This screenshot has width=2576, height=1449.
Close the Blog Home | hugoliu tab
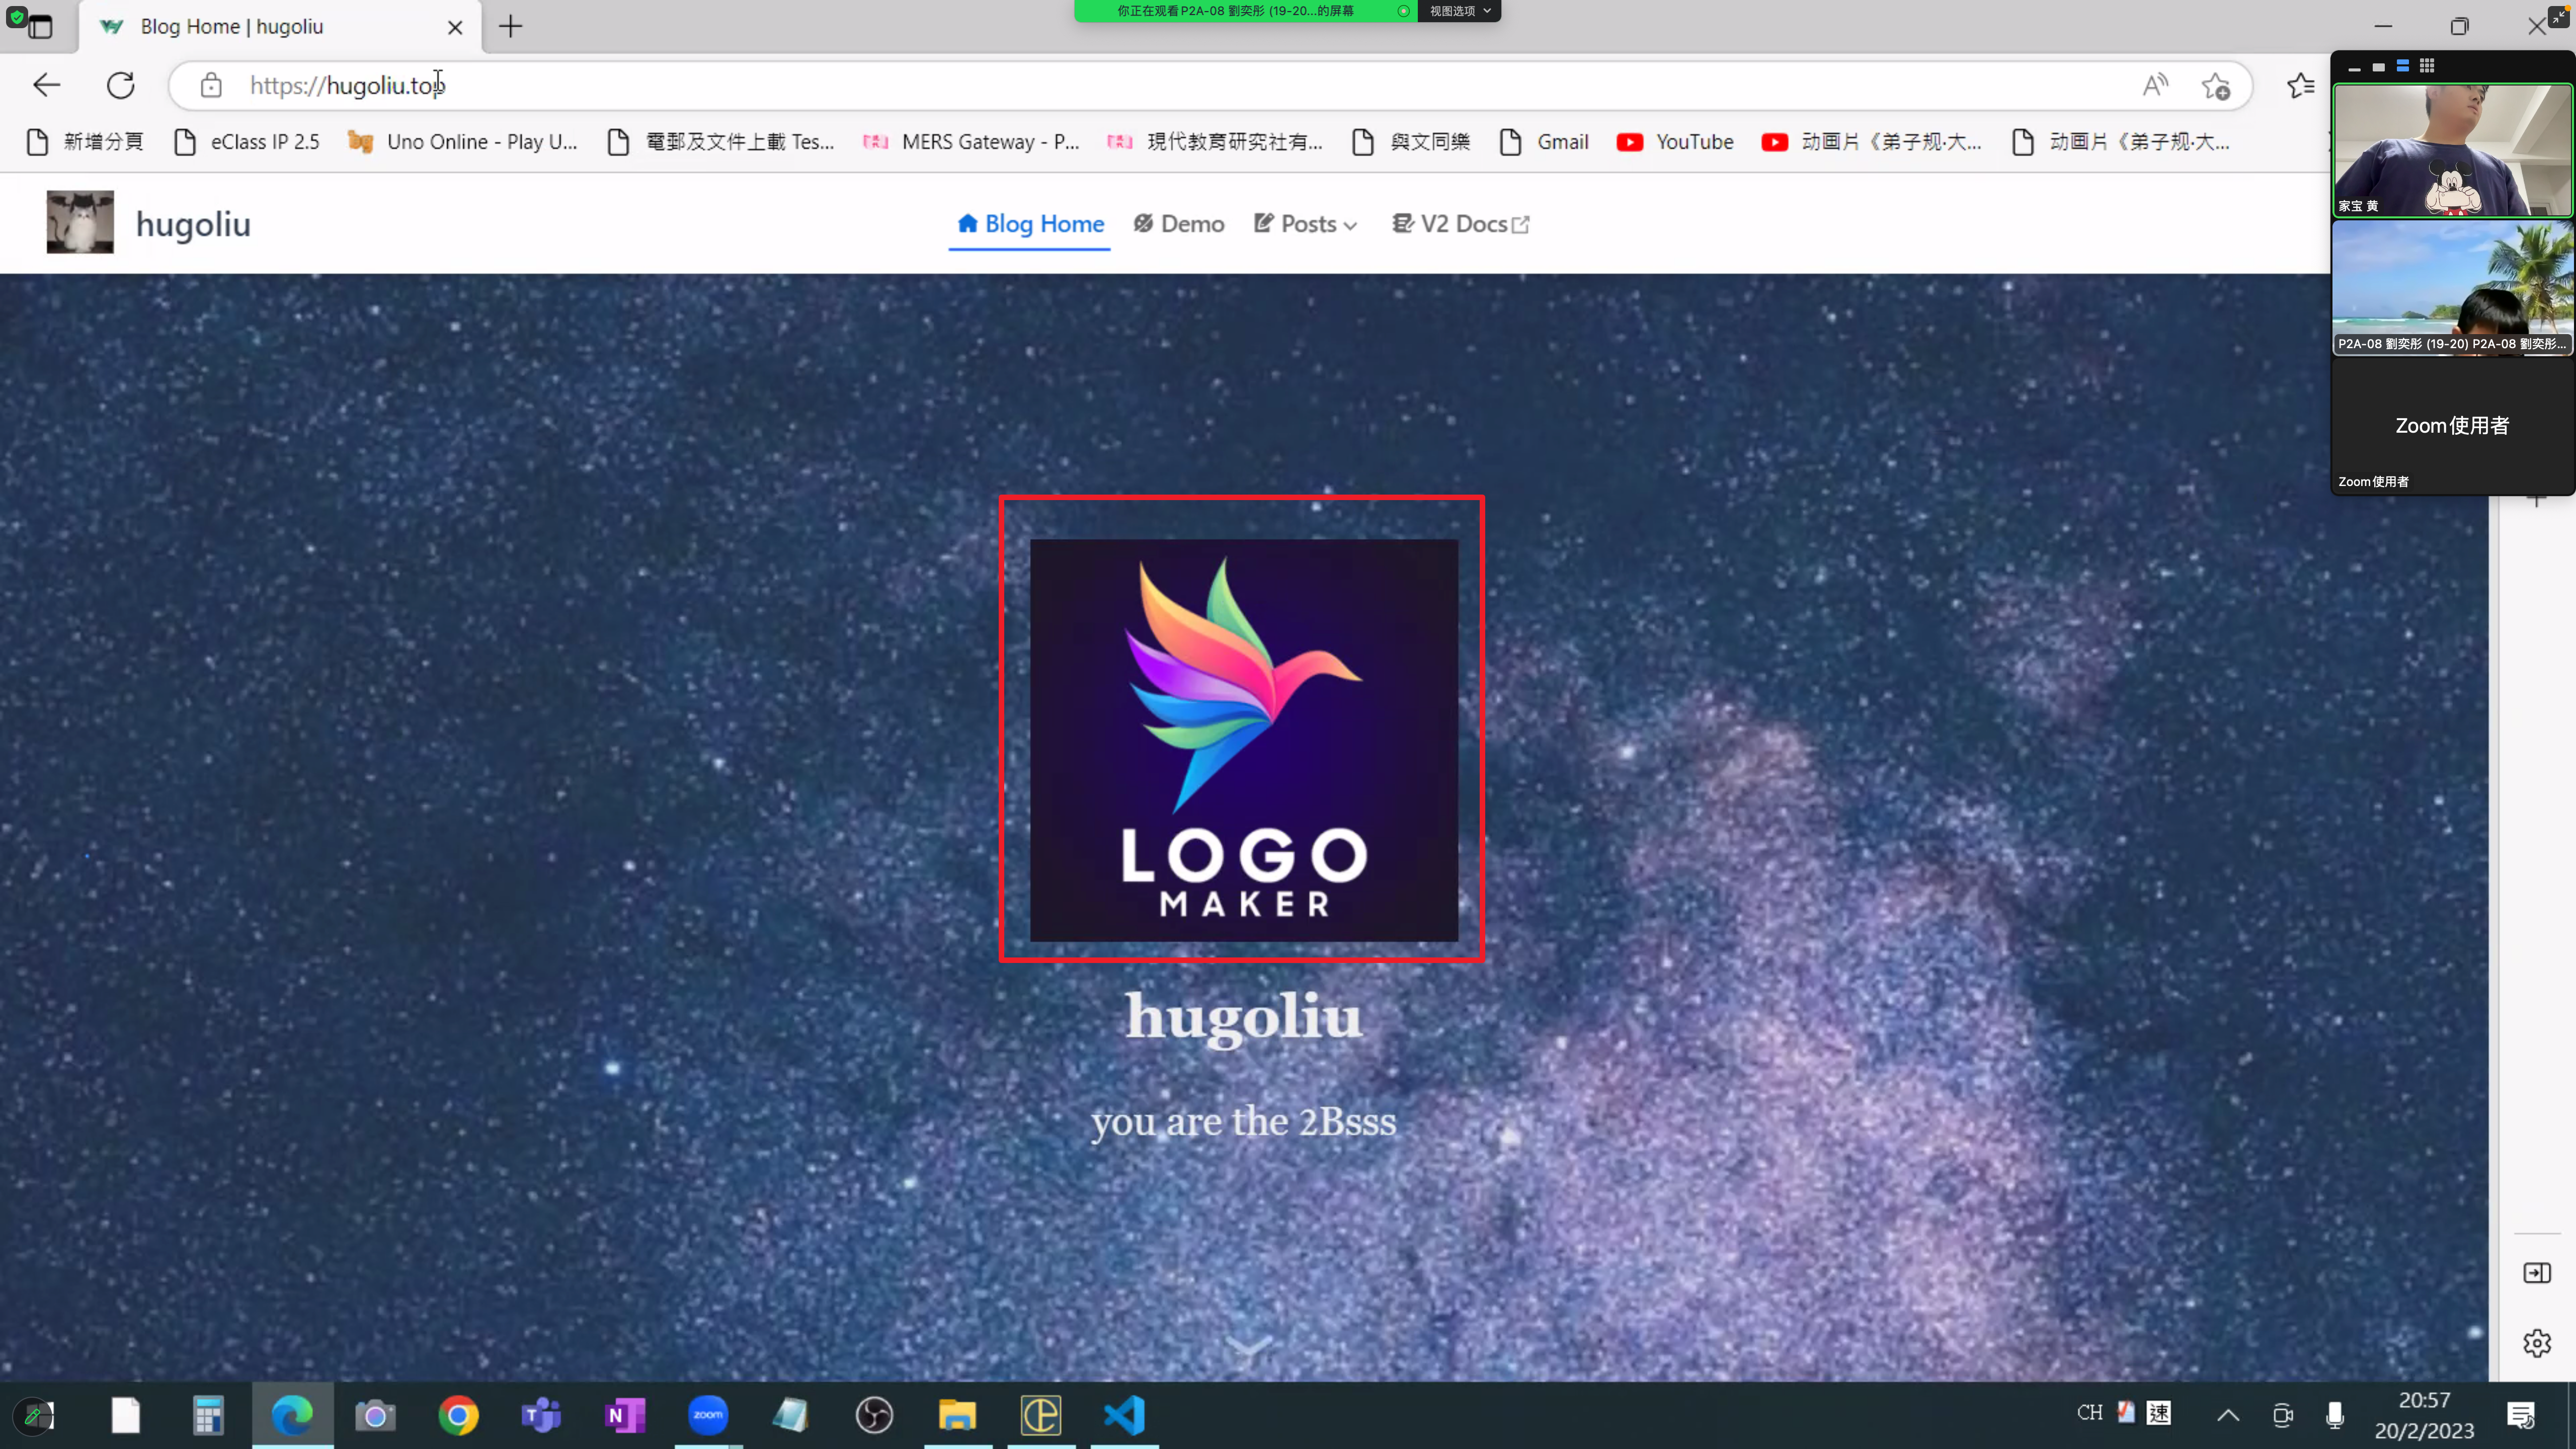[455, 27]
